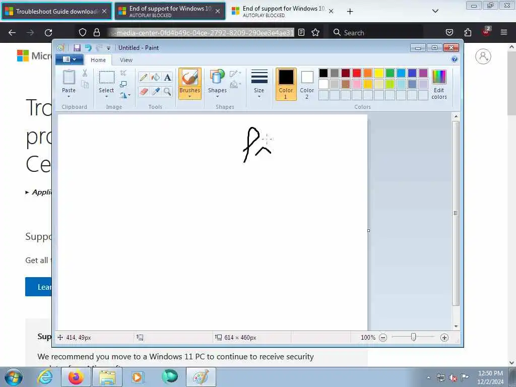Viewport: 516px width, 387px height.
Task: Select the Magnifier tool
Action: click(x=167, y=91)
